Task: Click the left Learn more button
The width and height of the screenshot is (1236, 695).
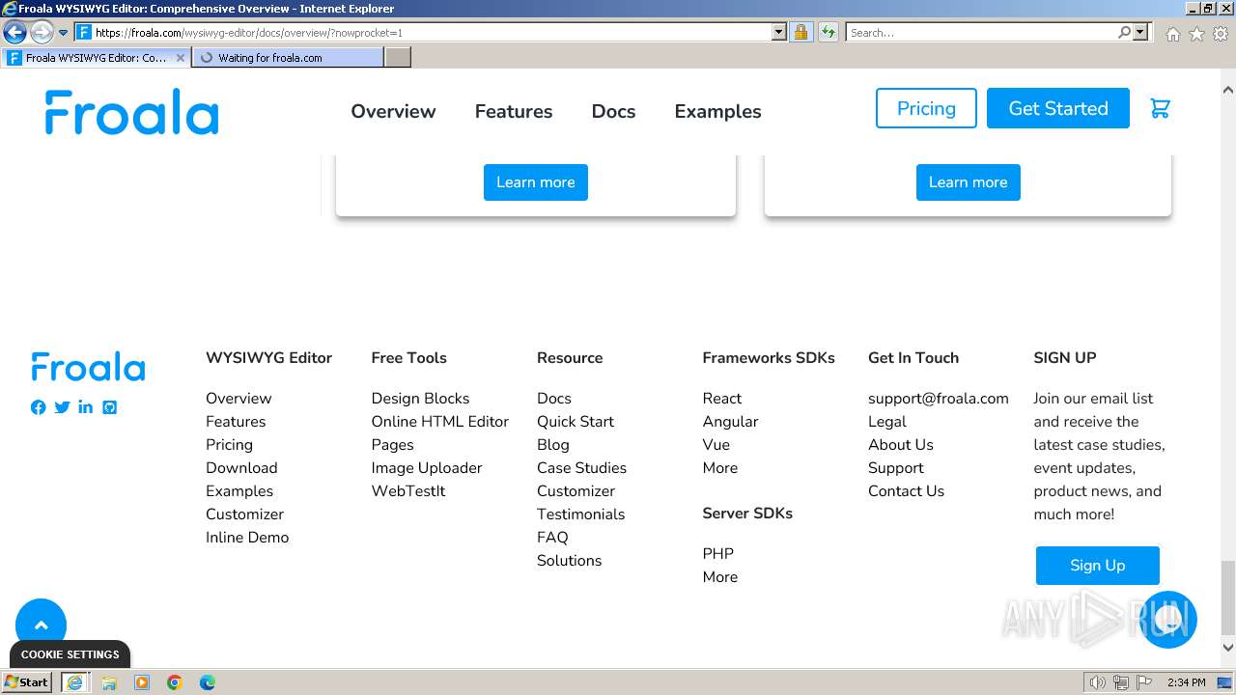Action: point(536,182)
